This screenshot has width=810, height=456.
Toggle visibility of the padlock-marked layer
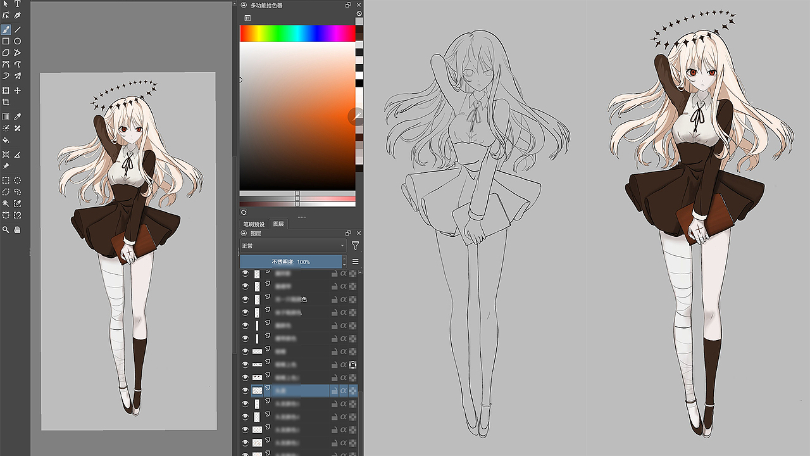(x=246, y=365)
